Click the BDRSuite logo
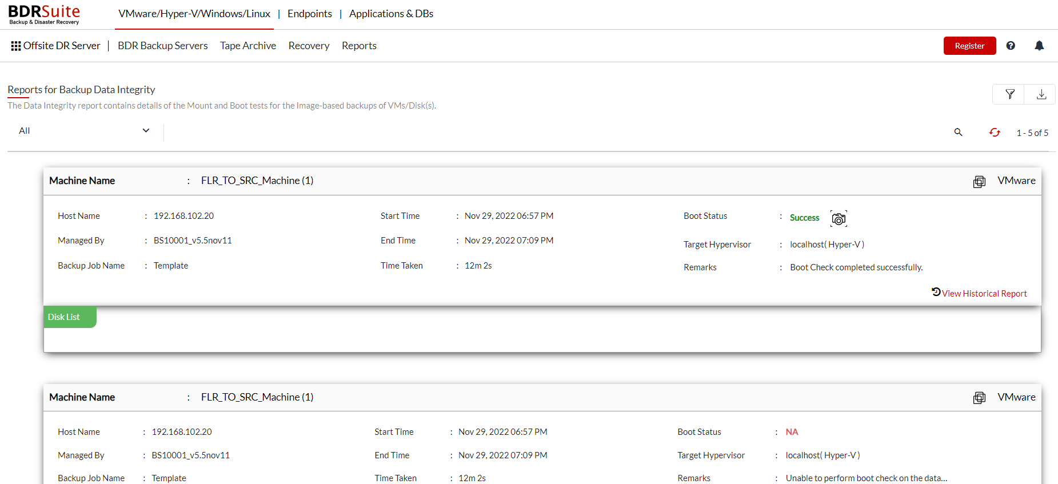Viewport: 1058px width, 484px height. 44,14
